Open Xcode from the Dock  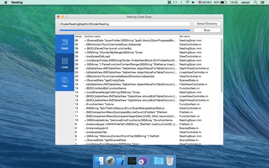point(121,161)
